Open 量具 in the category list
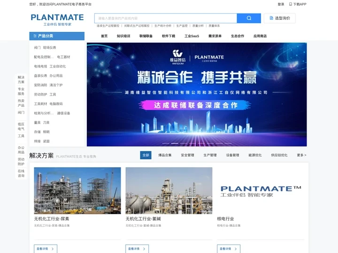This screenshot has height=253, width=338. 37,123
